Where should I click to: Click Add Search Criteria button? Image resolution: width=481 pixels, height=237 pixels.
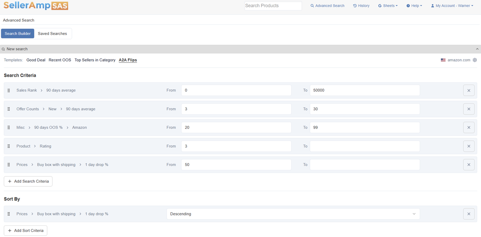[28, 181]
